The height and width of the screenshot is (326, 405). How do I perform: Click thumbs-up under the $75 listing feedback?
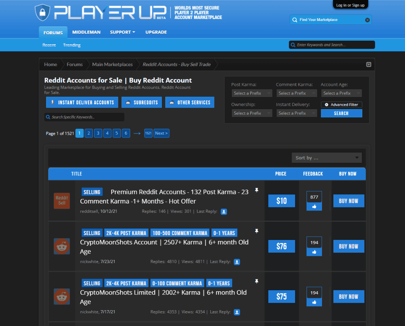pos(314,302)
